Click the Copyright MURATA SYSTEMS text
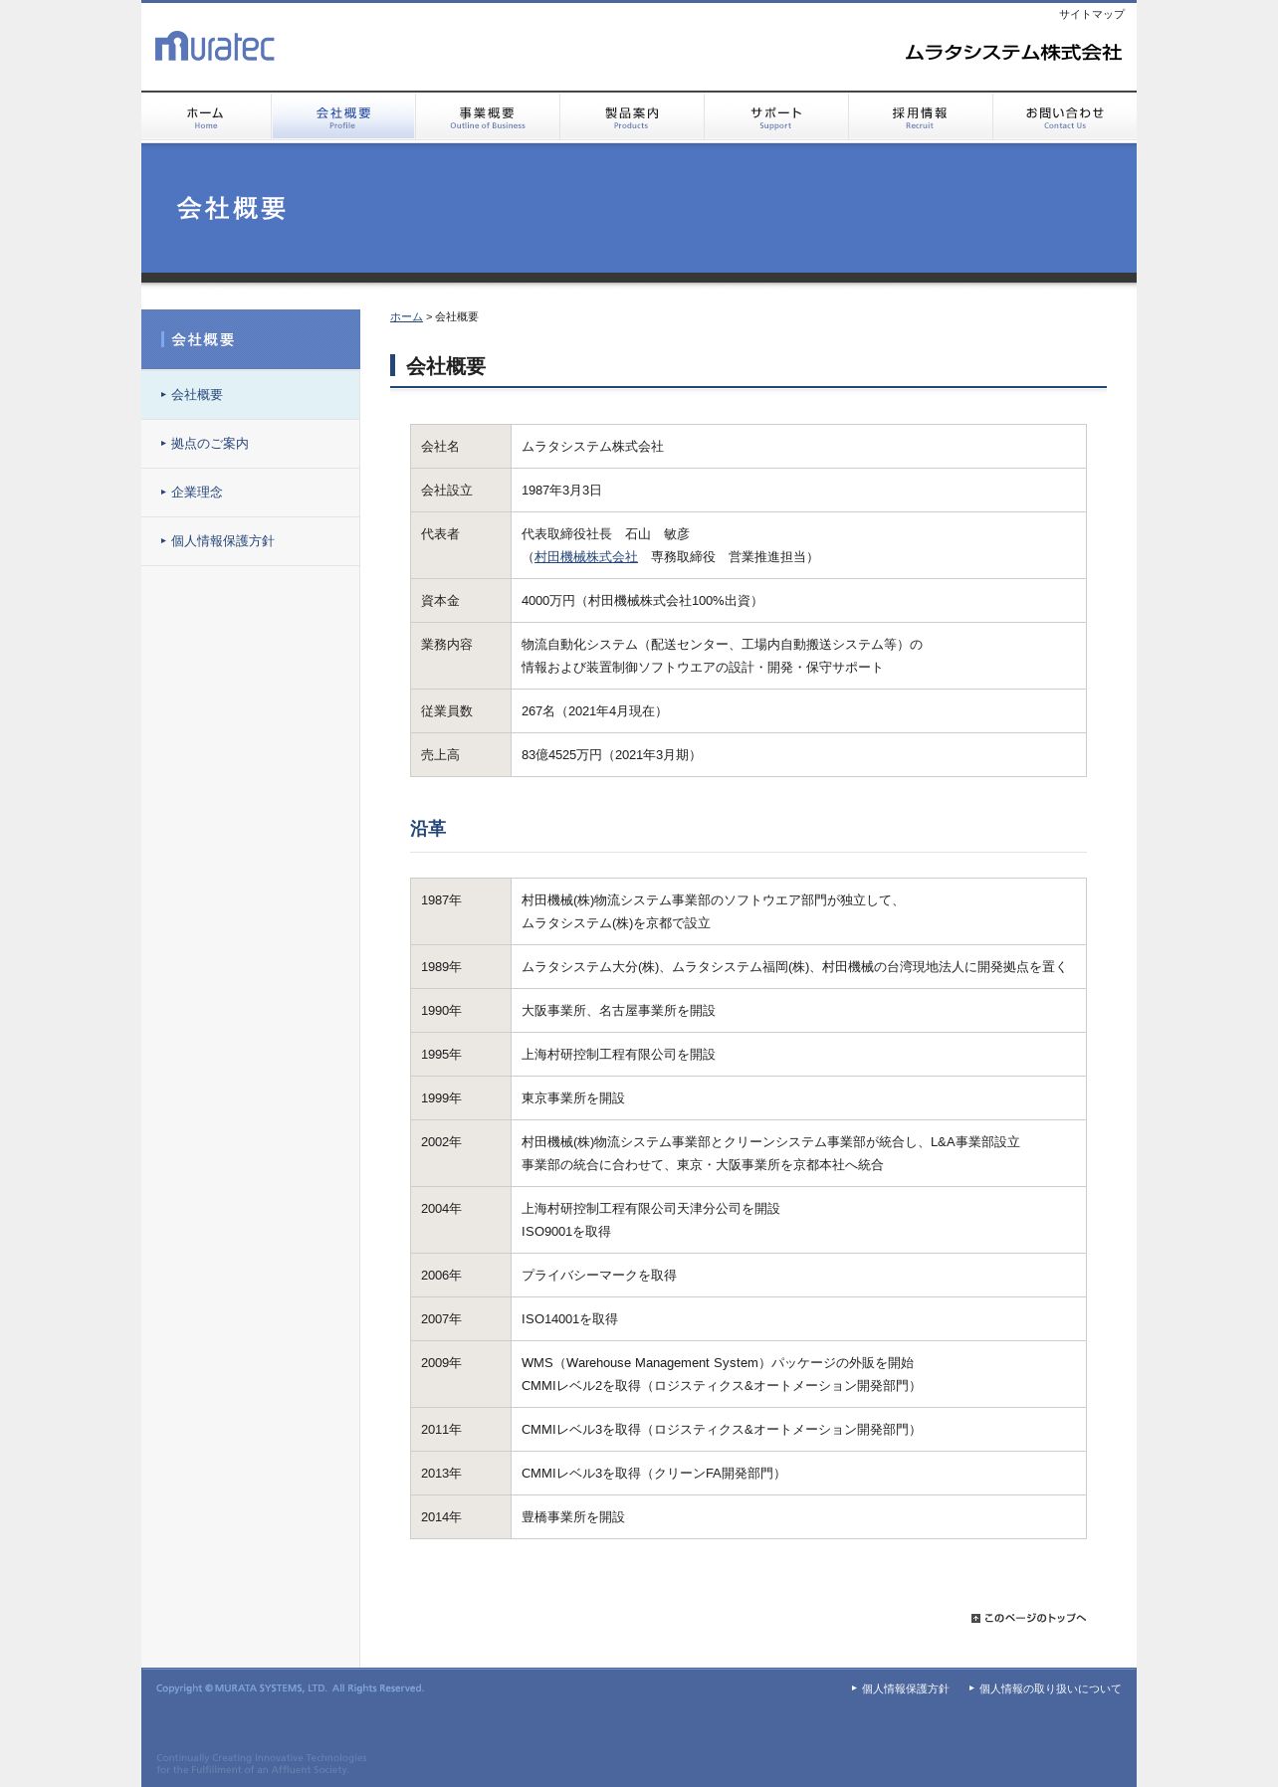Image resolution: width=1278 pixels, height=1787 pixels. tap(290, 1688)
